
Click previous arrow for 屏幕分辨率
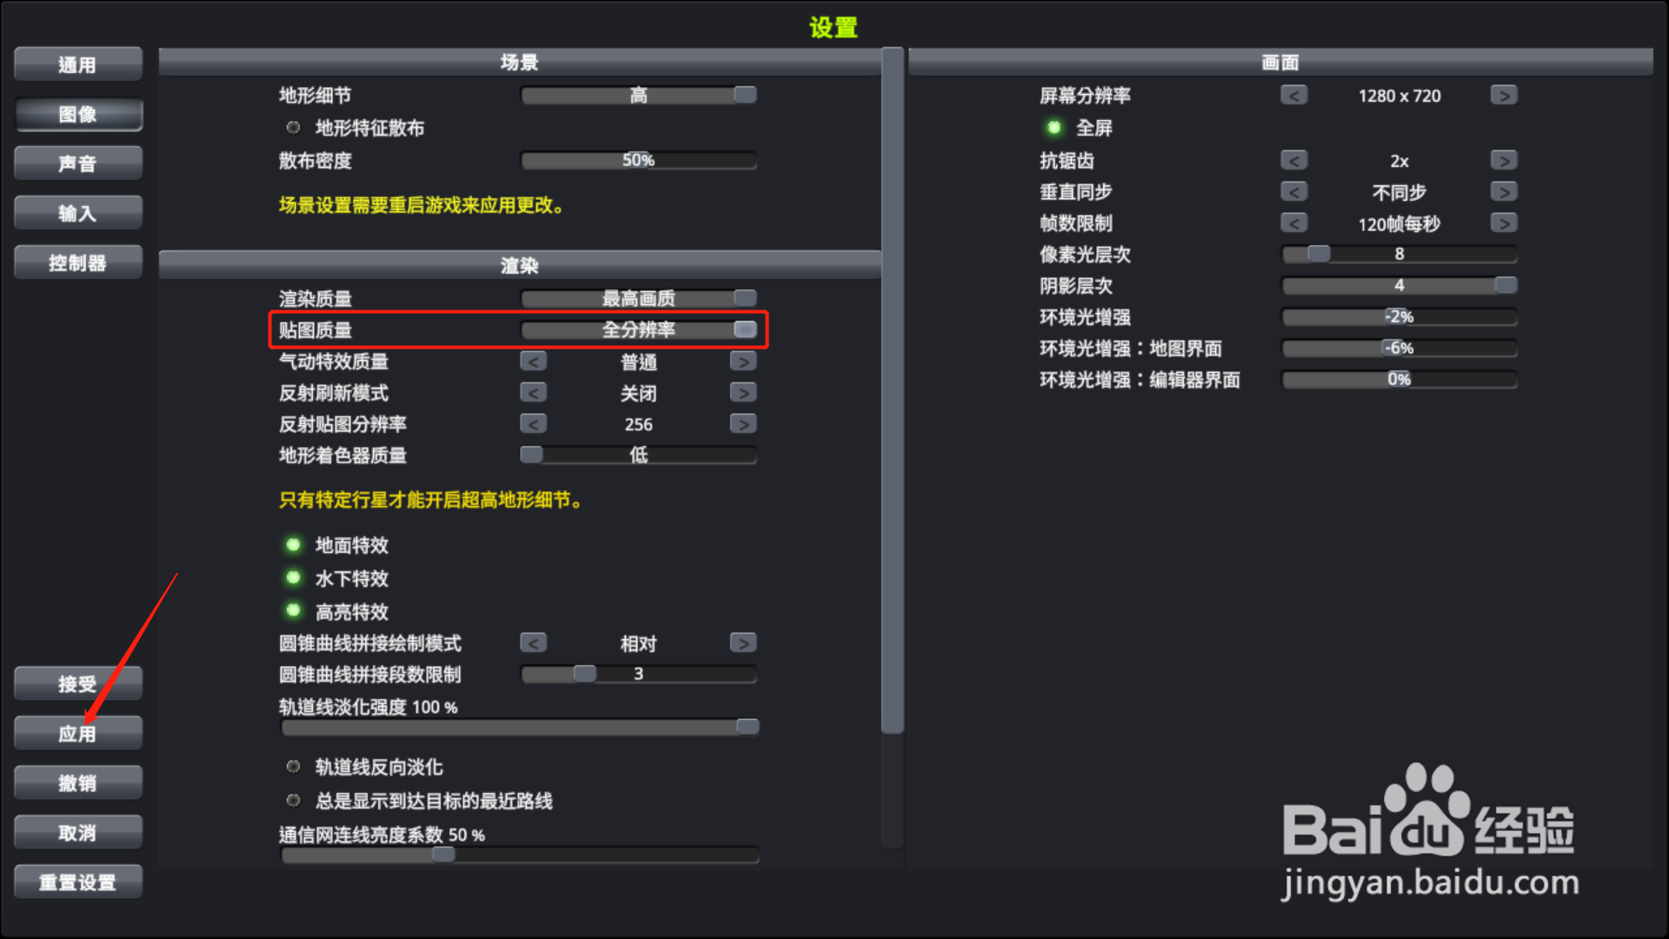point(1294,95)
